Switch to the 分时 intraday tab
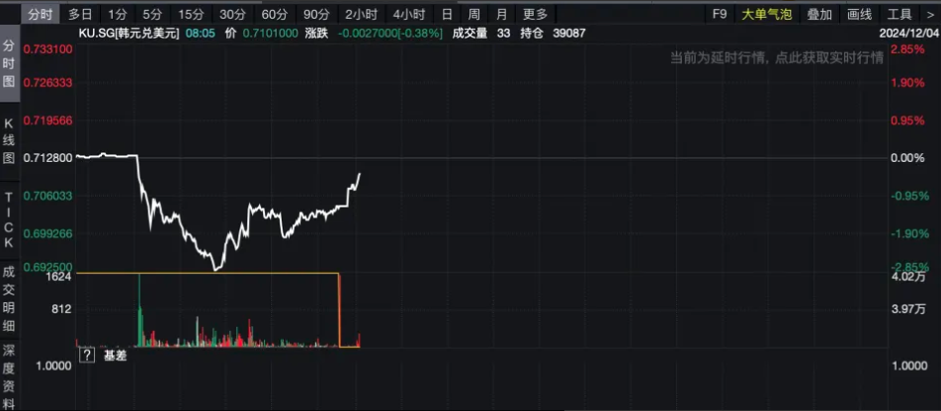Image resolution: width=941 pixels, height=411 pixels. [x=40, y=15]
